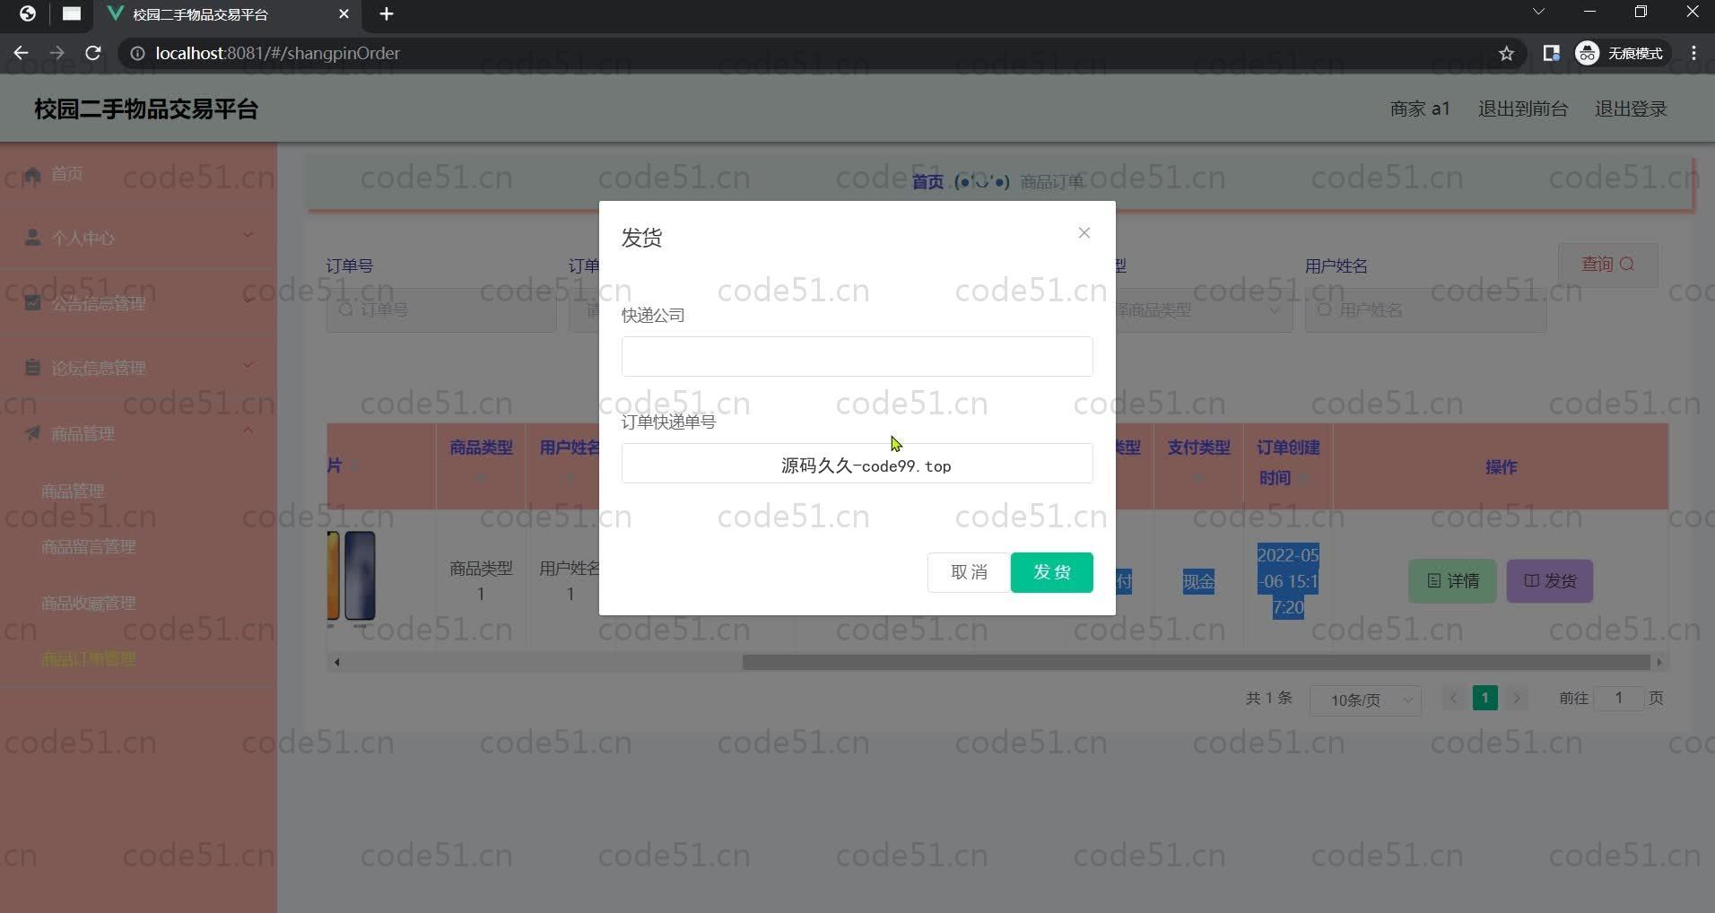Cancel the shipping dialog with 取消
The image size is (1715, 913).
click(x=969, y=572)
